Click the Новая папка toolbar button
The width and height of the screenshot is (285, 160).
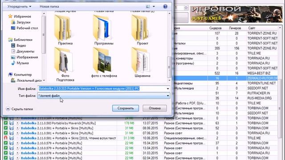tap(49, 7)
